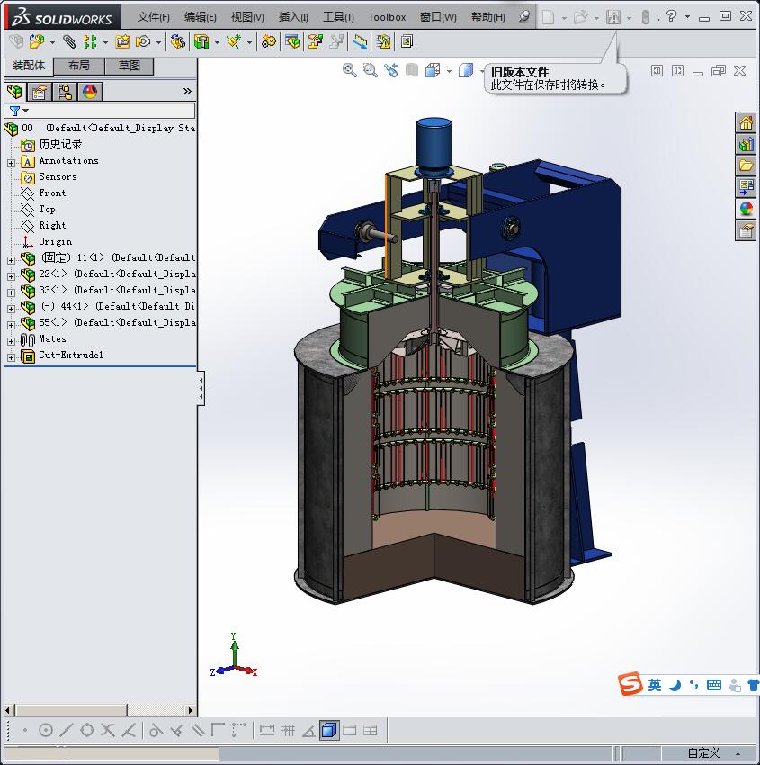Screen dimensions: 760x765
Task: Open the File Explorer folder icon in task pane
Action: (x=746, y=165)
